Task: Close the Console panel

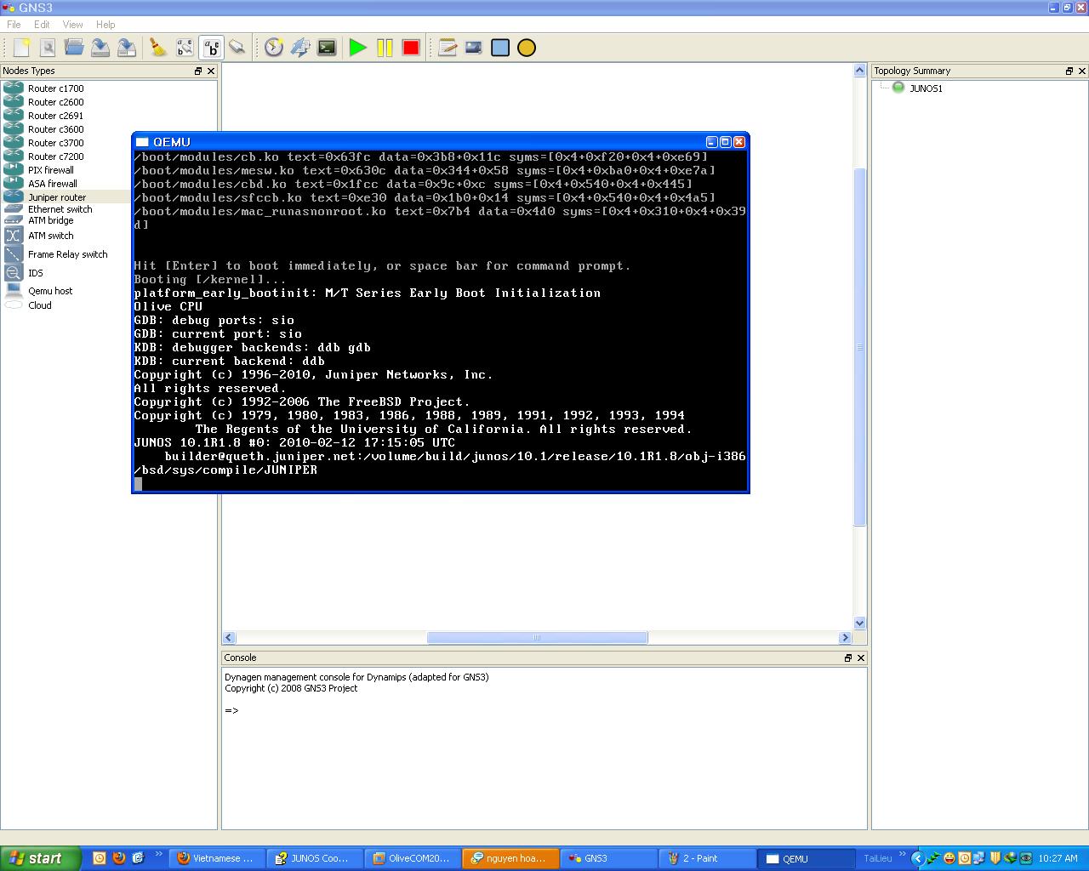Action: [861, 658]
